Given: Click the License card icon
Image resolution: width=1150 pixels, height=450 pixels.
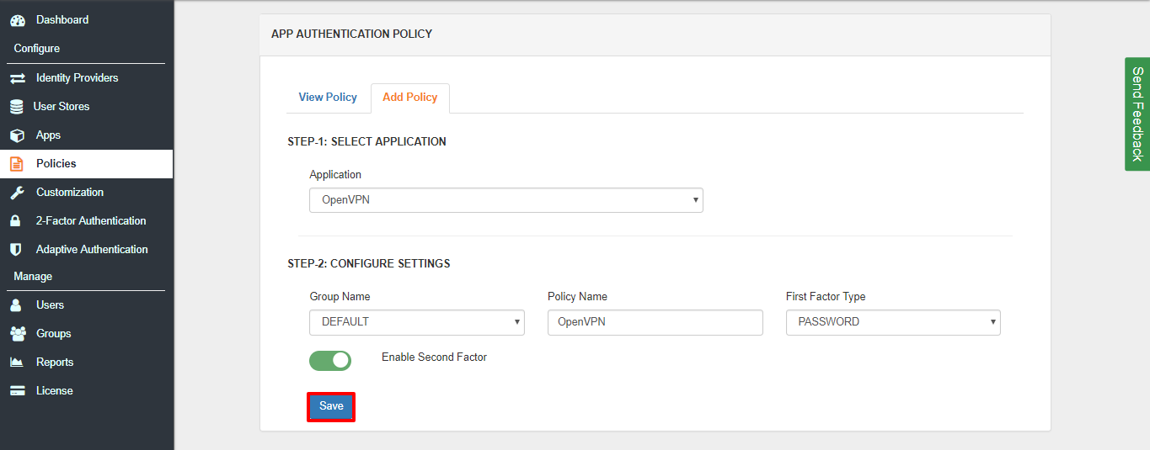Looking at the screenshot, I should pyautogui.click(x=17, y=391).
